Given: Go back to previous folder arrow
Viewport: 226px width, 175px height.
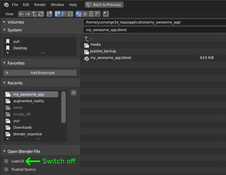Looking at the screenshot, I should (21, 14).
